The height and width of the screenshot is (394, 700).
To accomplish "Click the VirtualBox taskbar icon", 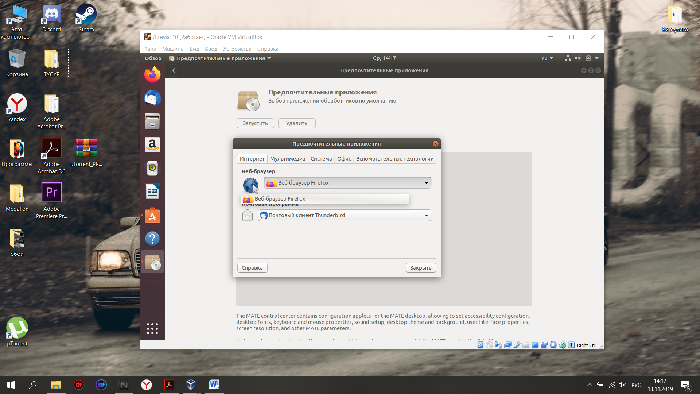I will tap(191, 385).
